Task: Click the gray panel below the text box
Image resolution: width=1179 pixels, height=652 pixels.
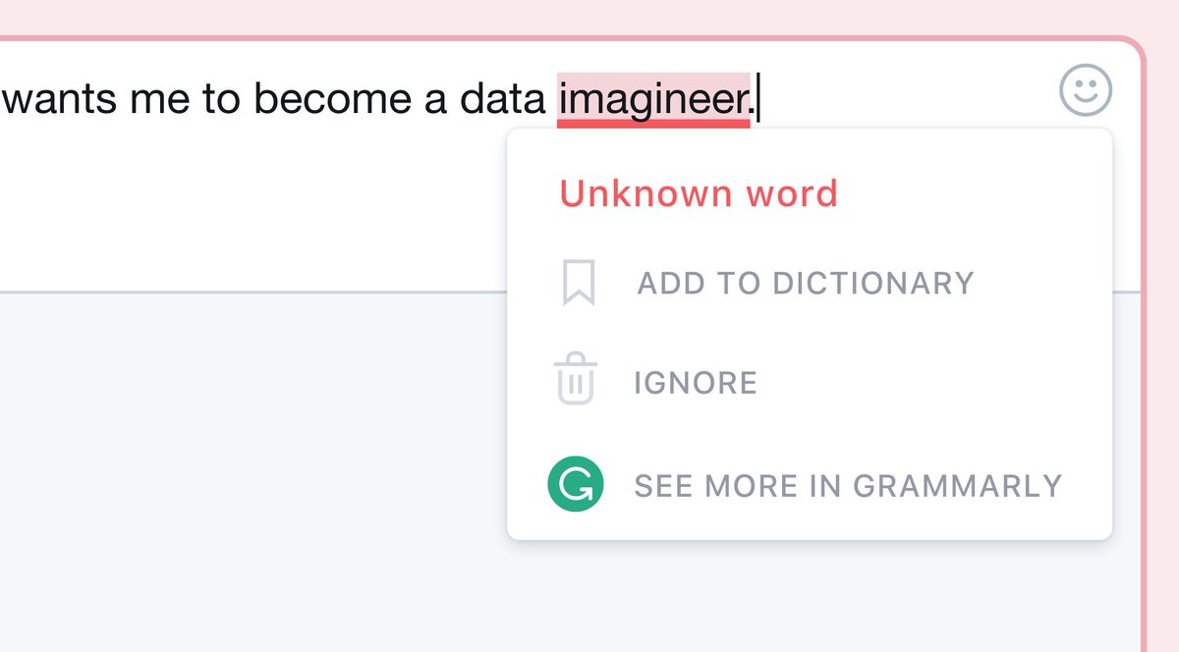Action: tap(246, 471)
